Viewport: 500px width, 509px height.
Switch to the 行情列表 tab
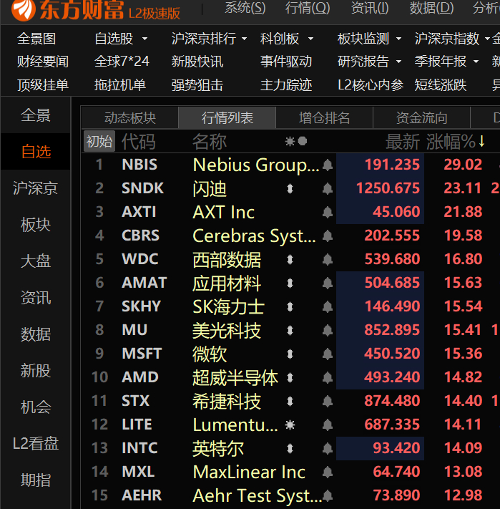pos(227,118)
